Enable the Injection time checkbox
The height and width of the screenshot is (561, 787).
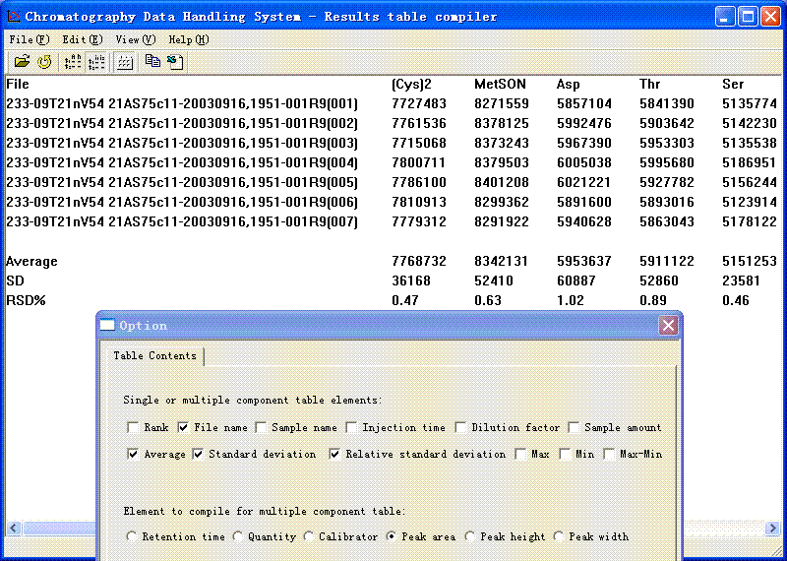coord(351,427)
